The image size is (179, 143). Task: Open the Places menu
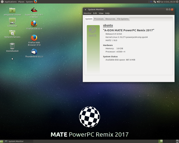pyautogui.click(x=21, y=2)
